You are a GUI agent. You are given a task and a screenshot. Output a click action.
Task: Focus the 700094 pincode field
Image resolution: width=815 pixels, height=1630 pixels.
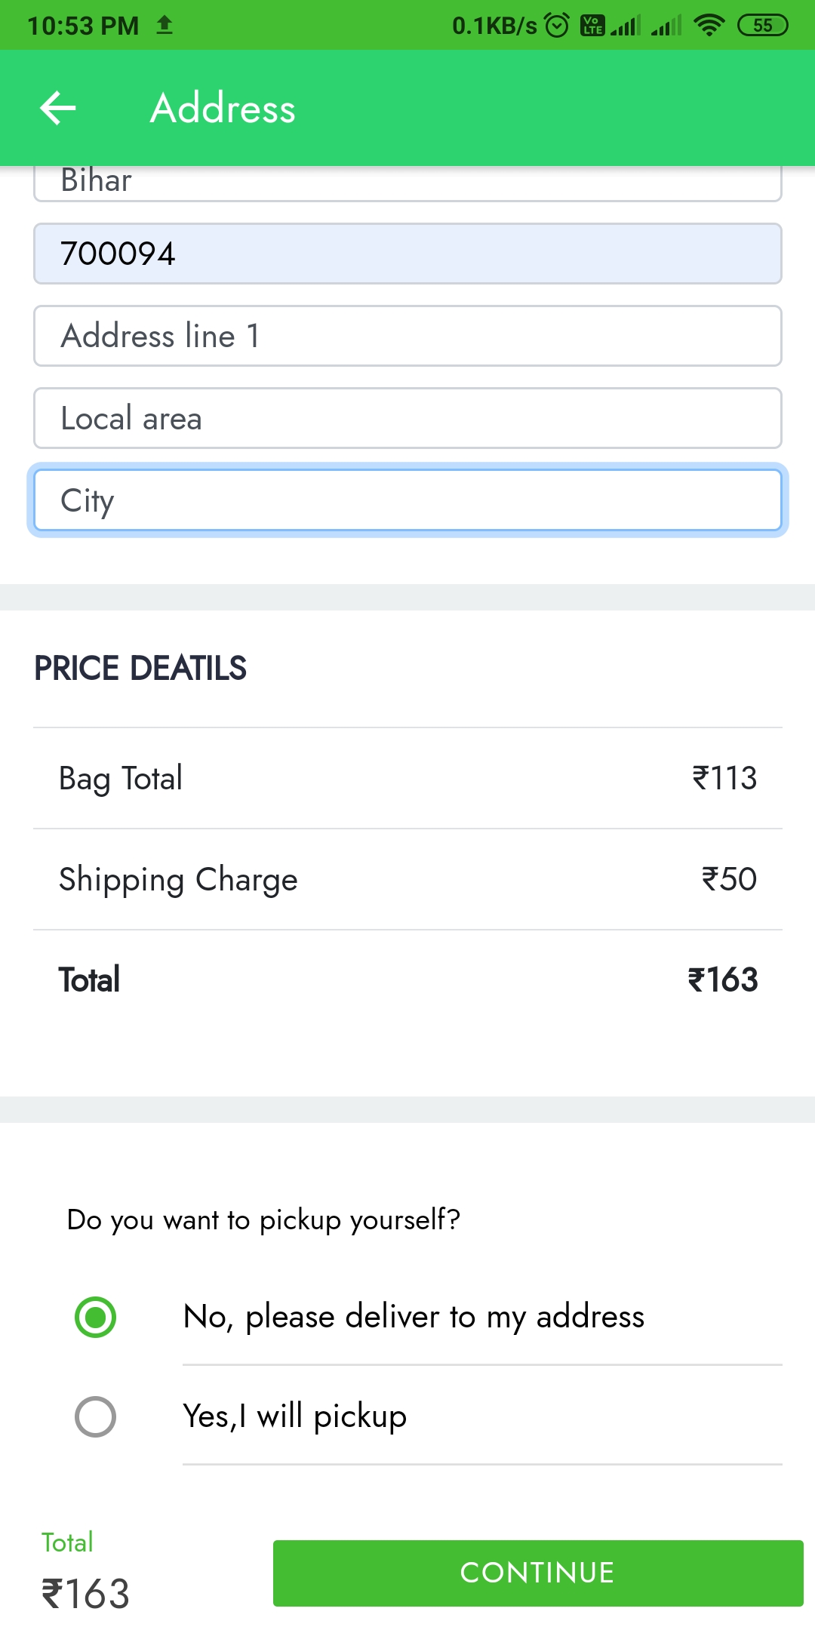tap(407, 254)
